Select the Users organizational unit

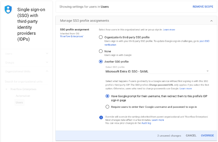coord(19,103)
